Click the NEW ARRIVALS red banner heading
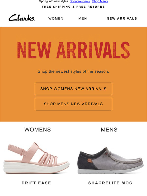Screen dimensions: 147x196 73,50
